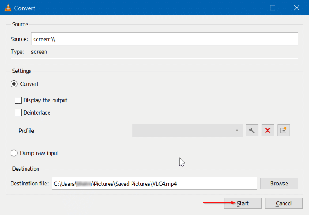Select the Dump raw input option
This screenshot has width=309, height=215.
click(x=14, y=153)
